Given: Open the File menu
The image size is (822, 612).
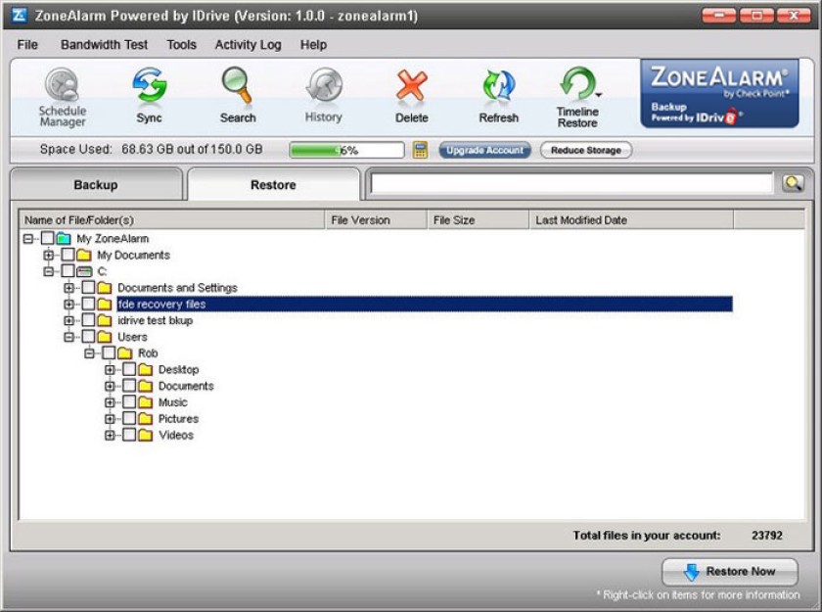Looking at the screenshot, I should tap(27, 45).
